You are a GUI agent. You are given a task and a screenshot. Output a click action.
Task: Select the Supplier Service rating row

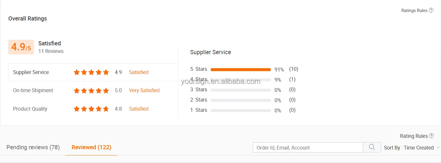click(x=93, y=72)
